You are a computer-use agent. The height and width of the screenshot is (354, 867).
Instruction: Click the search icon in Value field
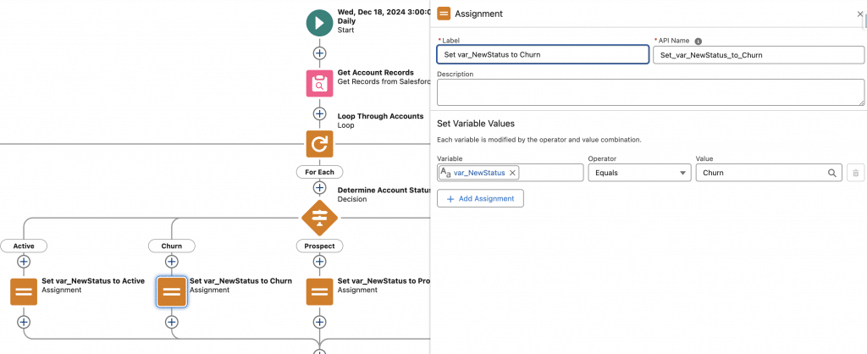[832, 173]
